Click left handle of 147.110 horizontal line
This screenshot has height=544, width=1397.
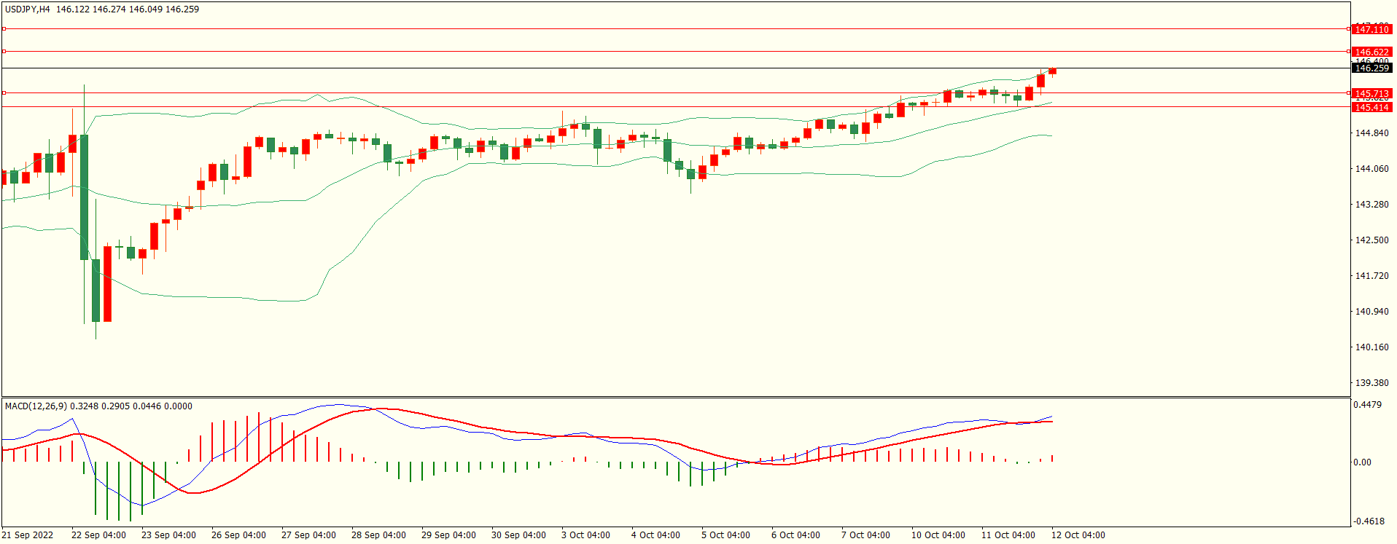[4, 29]
